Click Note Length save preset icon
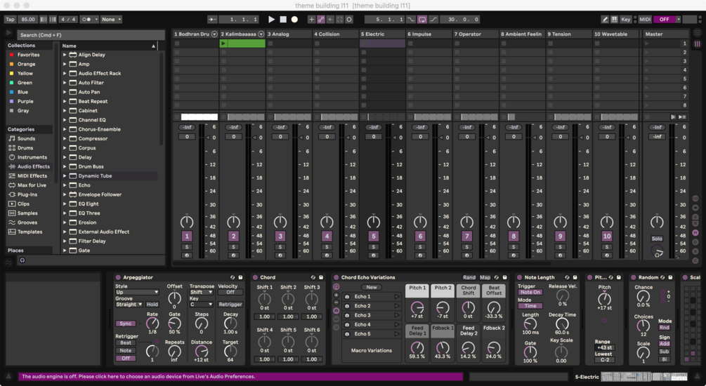This screenshot has height=386, width=706. 575,278
